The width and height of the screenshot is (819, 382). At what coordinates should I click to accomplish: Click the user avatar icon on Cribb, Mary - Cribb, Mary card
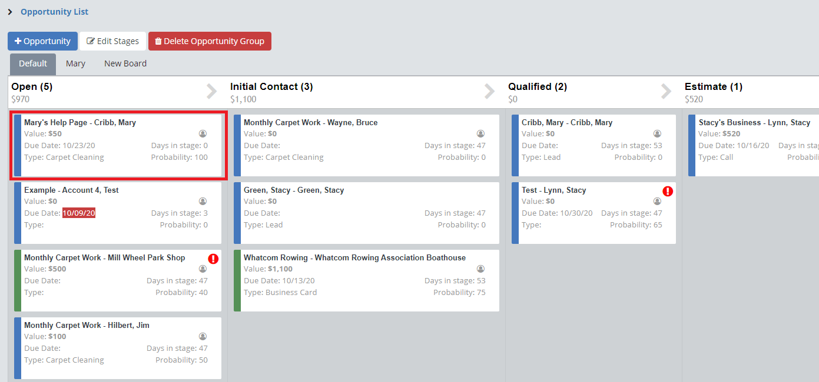pos(657,134)
